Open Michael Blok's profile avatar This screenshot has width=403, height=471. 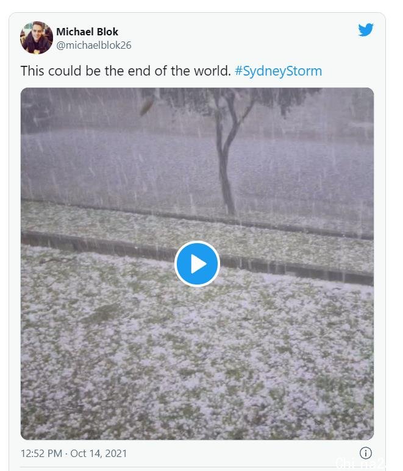(x=37, y=38)
